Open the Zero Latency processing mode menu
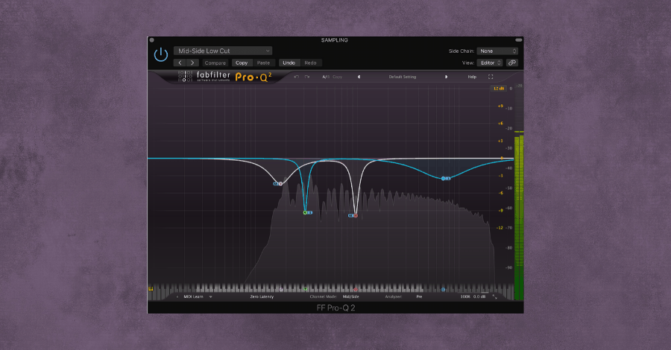 [x=262, y=296]
